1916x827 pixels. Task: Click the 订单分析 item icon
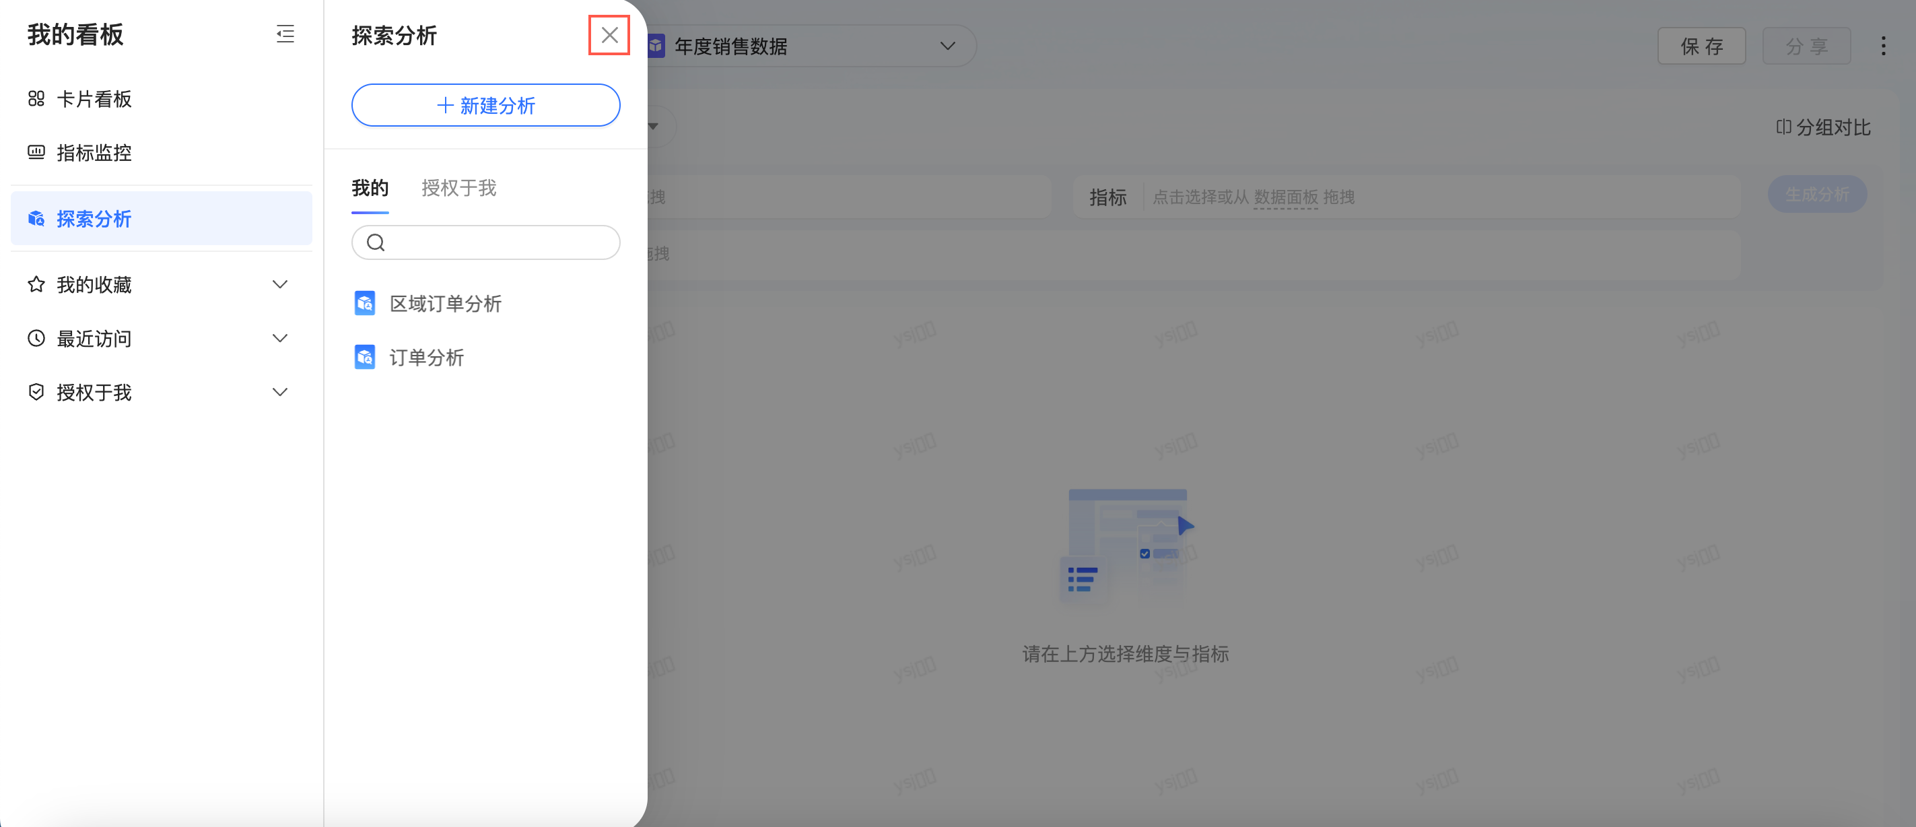pos(364,358)
